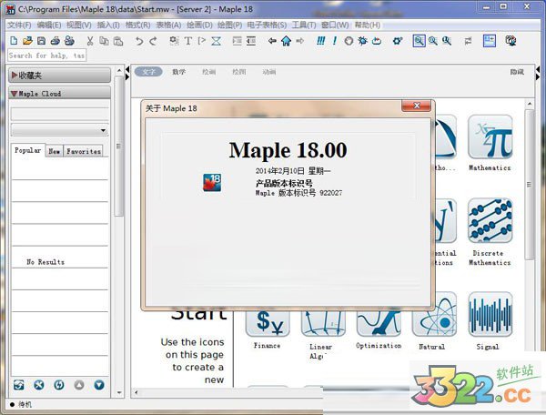This screenshot has height=415, width=546.
Task: Click the 隐藏 button on context bar
Action: (517, 72)
